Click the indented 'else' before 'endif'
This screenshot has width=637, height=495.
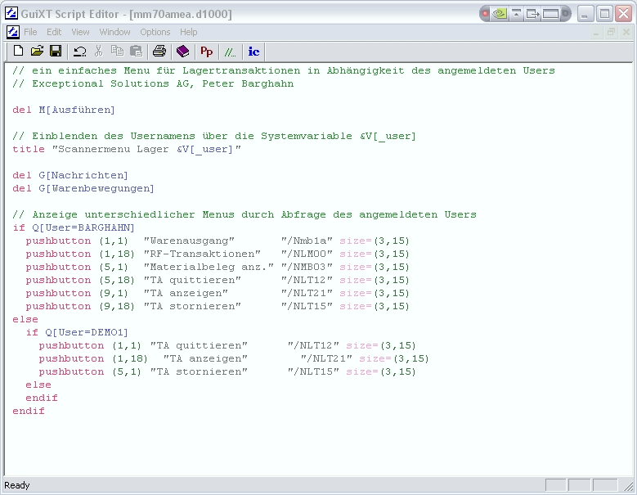pyautogui.click(x=38, y=385)
